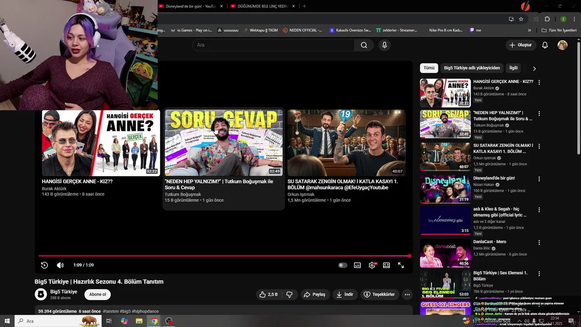Screen dimensions: 581x327
Task: Click the Big5 Türkiye channel name under title
Action: pos(64,292)
